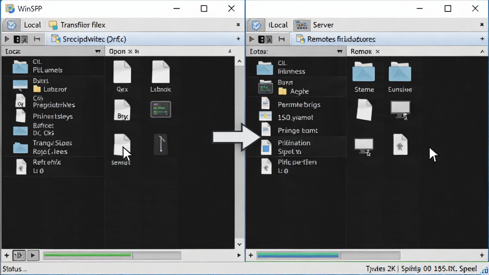The height and width of the screenshot is (275, 489).
Task: Select the Acphe folder in server tree
Action: pyautogui.click(x=294, y=91)
